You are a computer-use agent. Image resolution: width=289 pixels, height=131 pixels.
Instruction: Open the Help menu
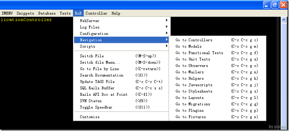[116, 13]
